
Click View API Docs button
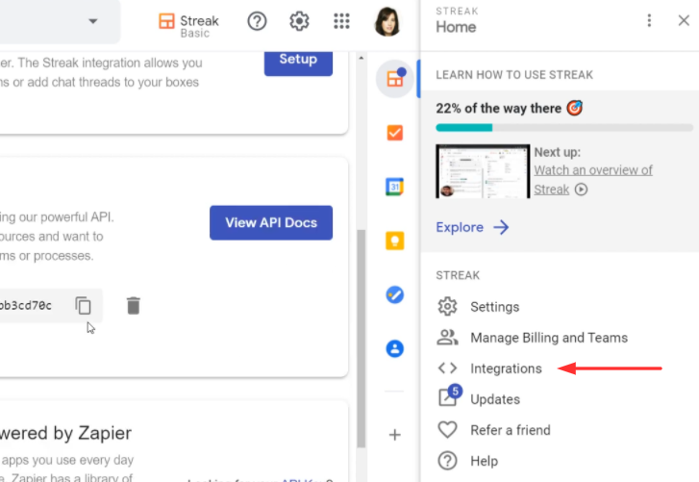[x=271, y=222]
